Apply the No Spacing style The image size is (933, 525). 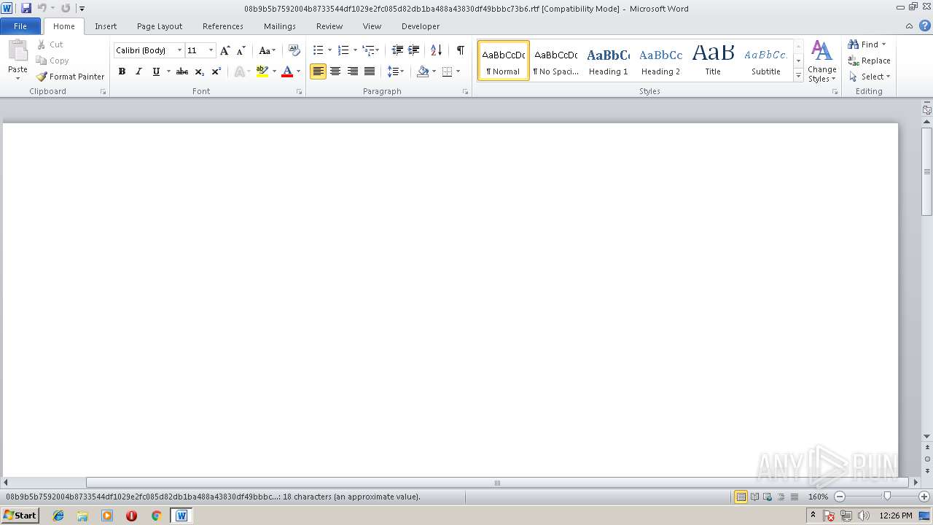click(555, 61)
